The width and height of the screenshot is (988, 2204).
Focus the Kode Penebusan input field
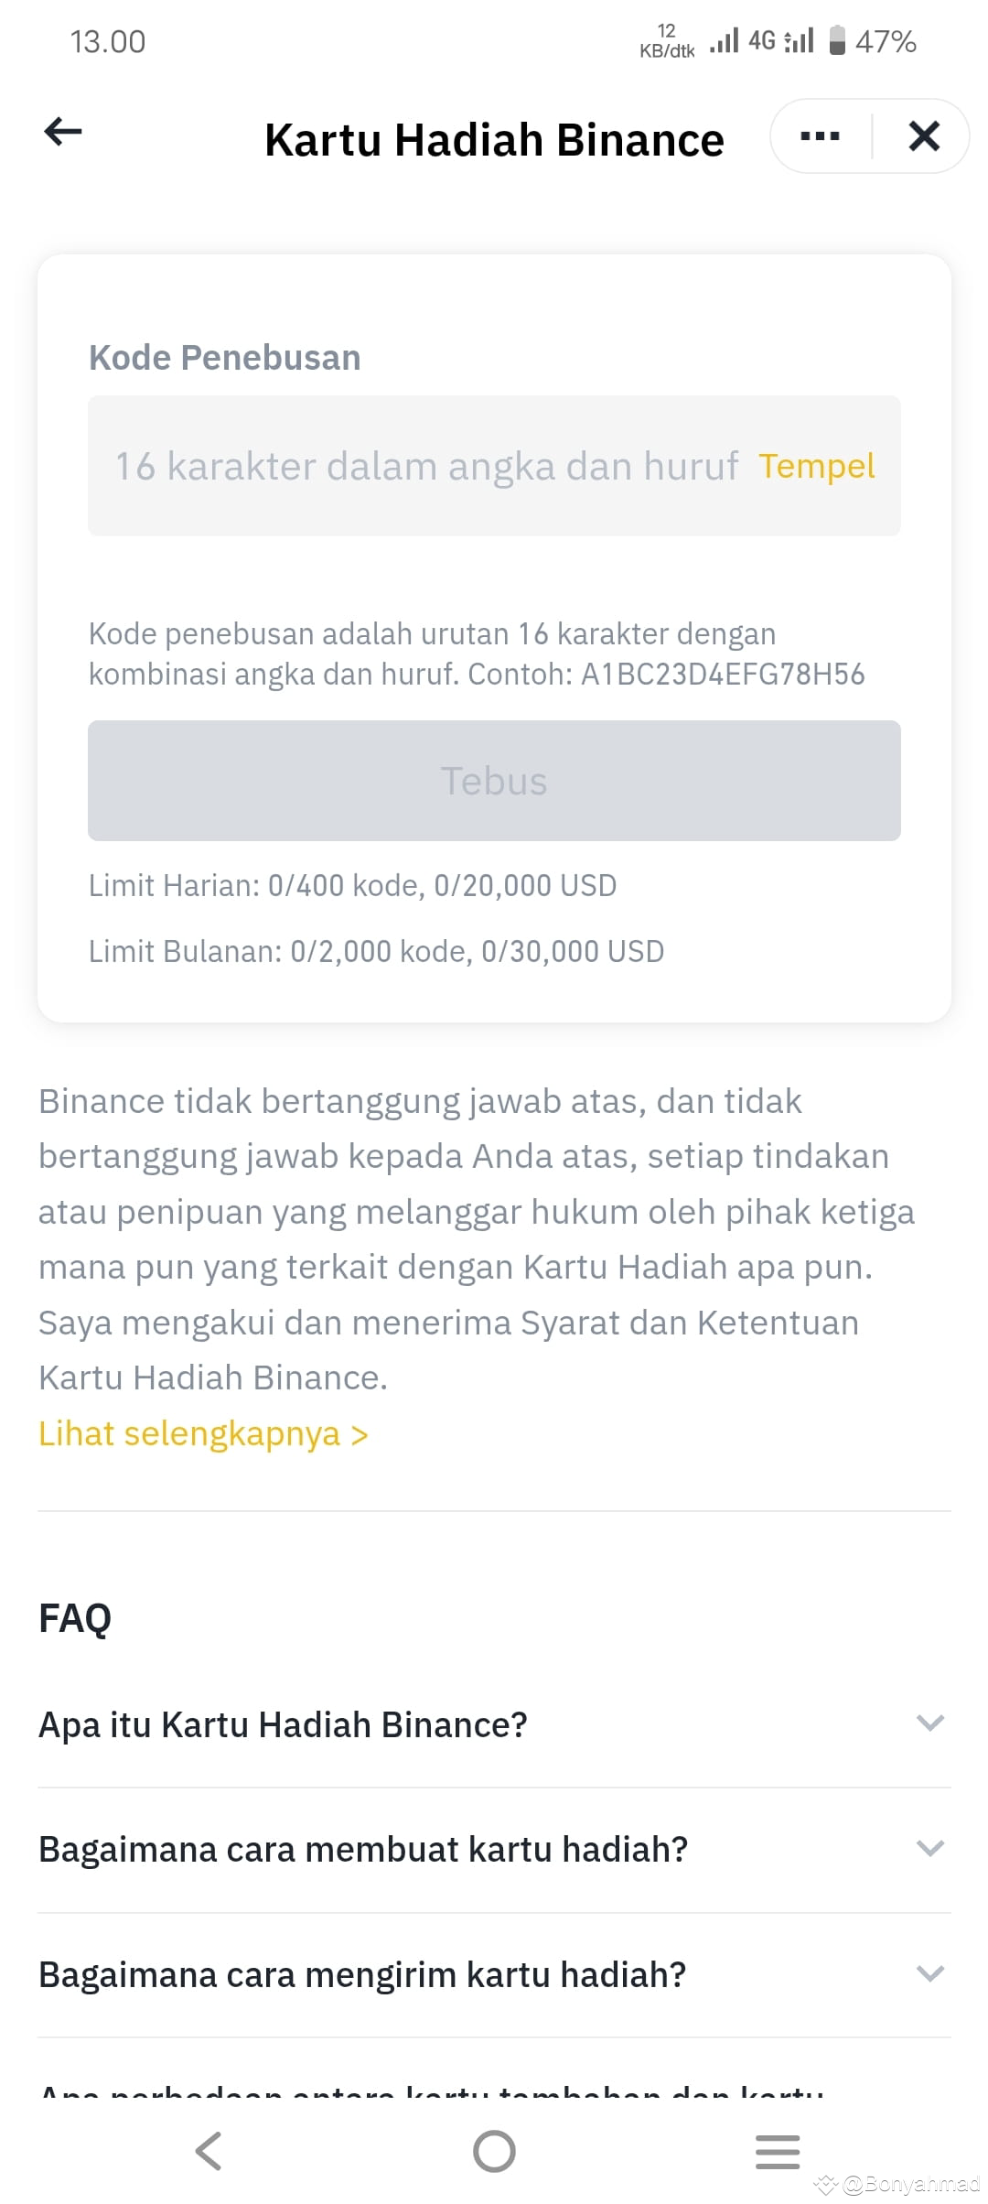(x=494, y=466)
